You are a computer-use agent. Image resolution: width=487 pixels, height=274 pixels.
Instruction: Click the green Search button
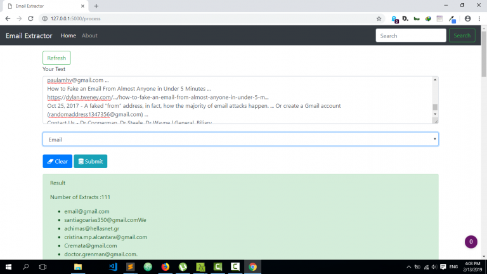pyautogui.click(x=462, y=36)
